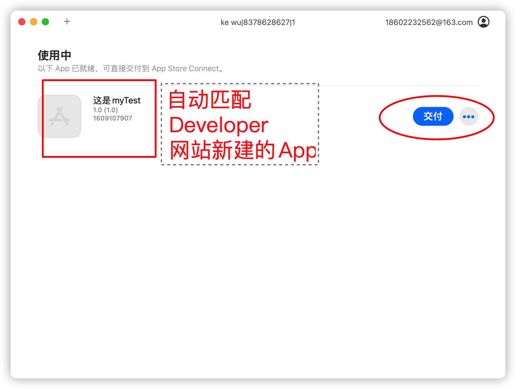This screenshot has height=389, width=516.
Task: Click the app ID 1609107907
Action: point(113,118)
